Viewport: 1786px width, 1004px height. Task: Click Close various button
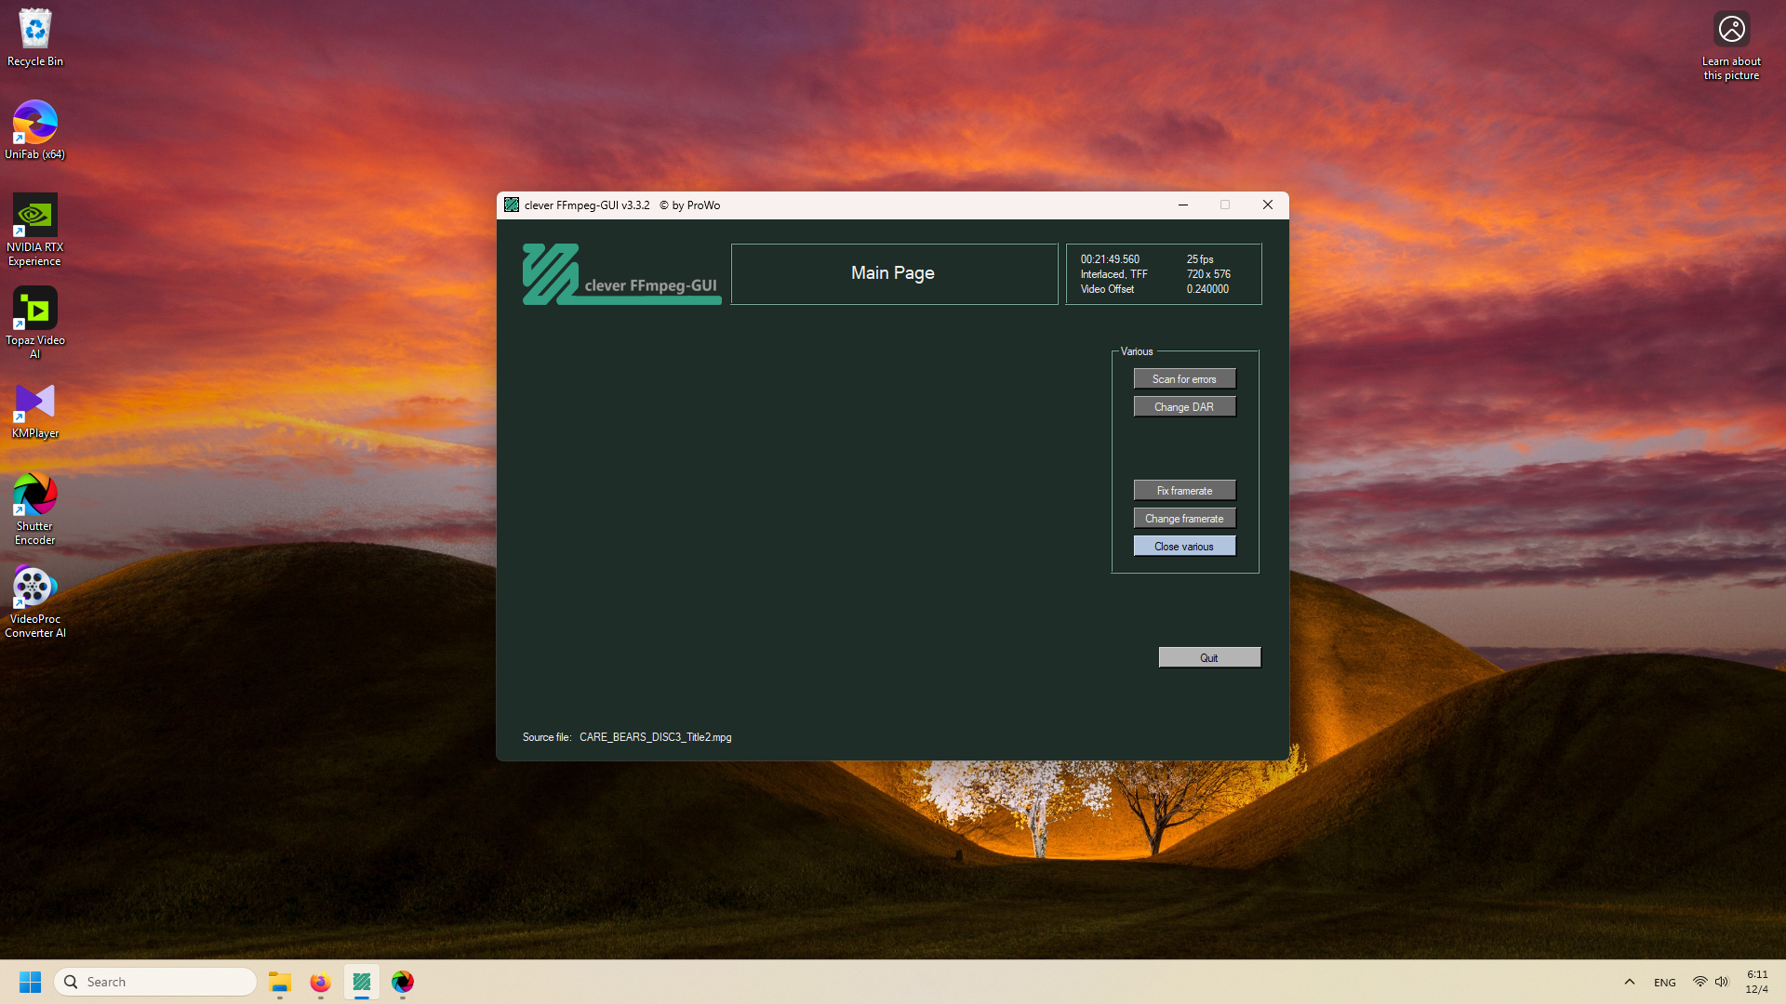tap(1184, 547)
